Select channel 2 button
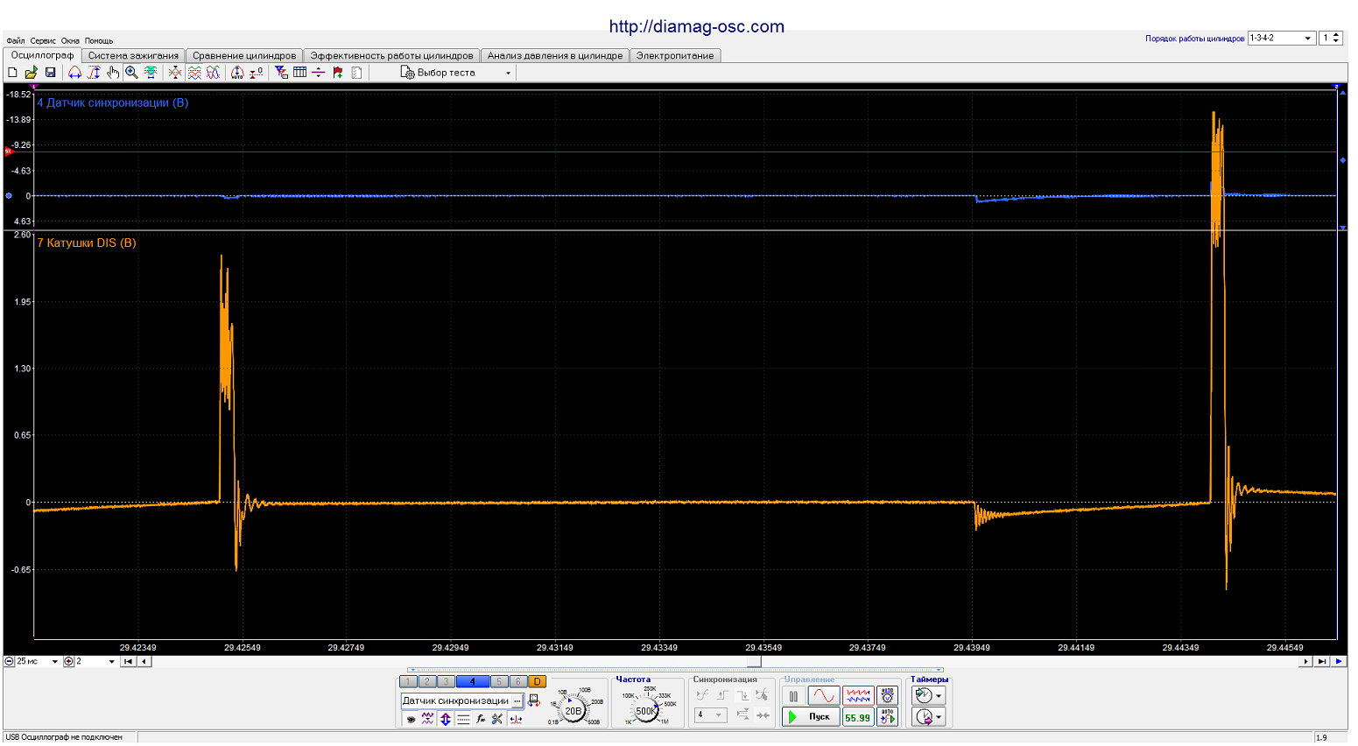 pyautogui.click(x=426, y=681)
